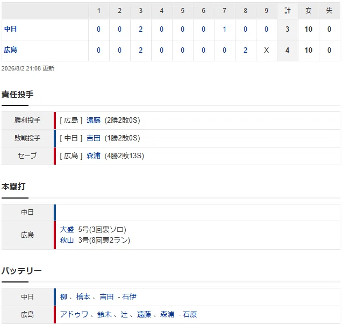Open the 広島 team link in scoreboard
Image resolution: width=343 pixels, height=325 pixels.
[10, 50]
